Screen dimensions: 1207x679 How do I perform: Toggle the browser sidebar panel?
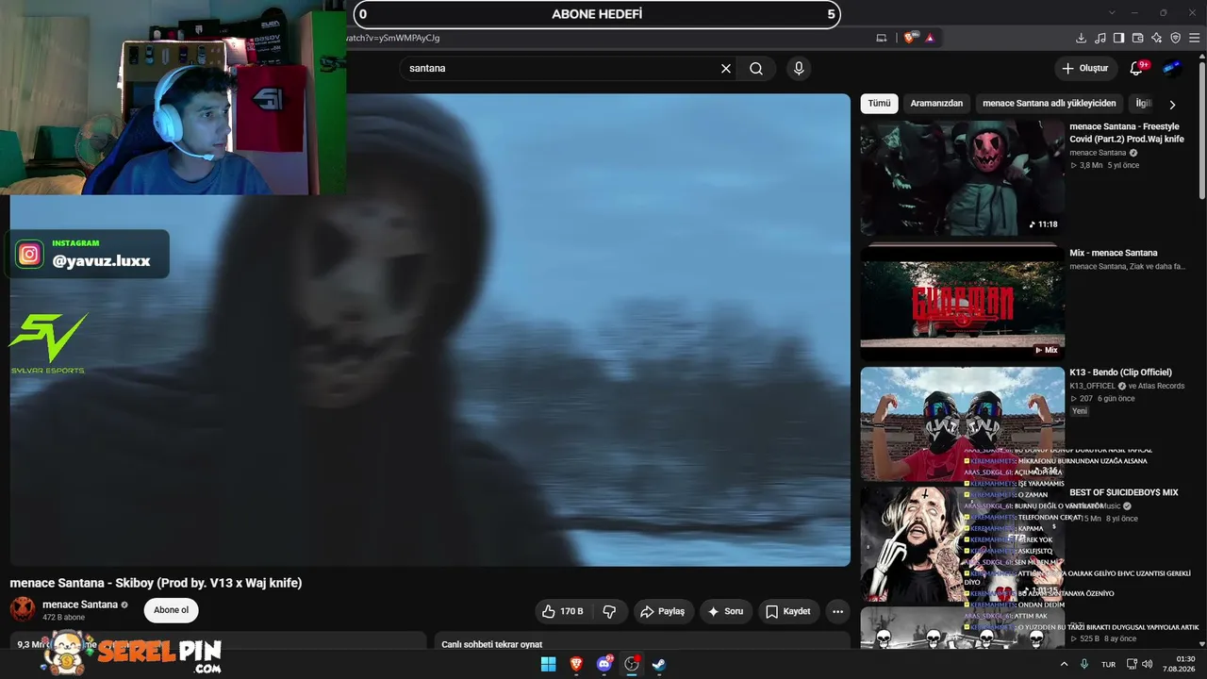[x=1119, y=38]
